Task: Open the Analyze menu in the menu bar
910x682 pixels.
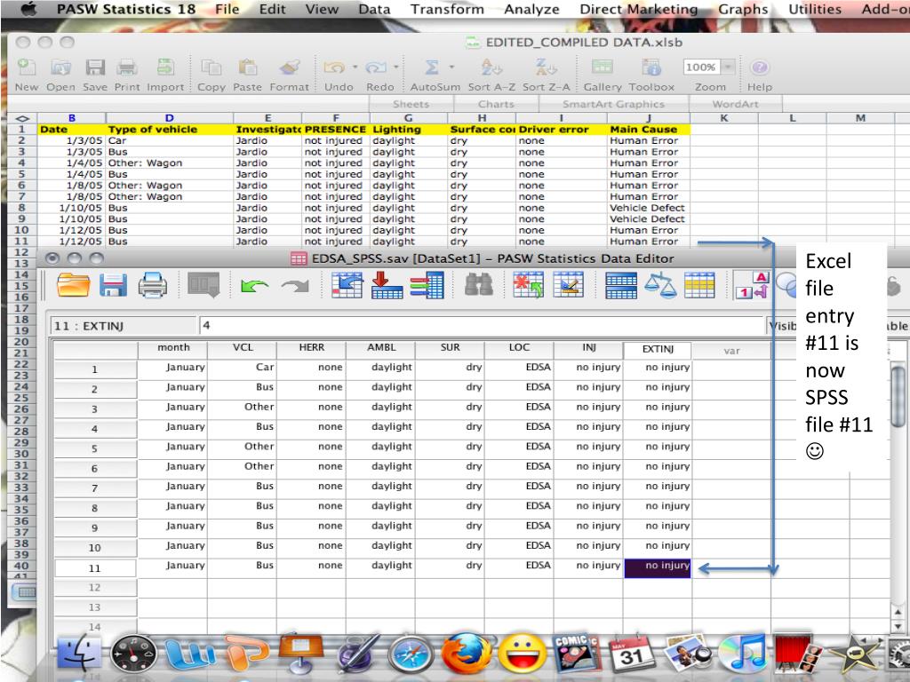Action: coord(531,9)
